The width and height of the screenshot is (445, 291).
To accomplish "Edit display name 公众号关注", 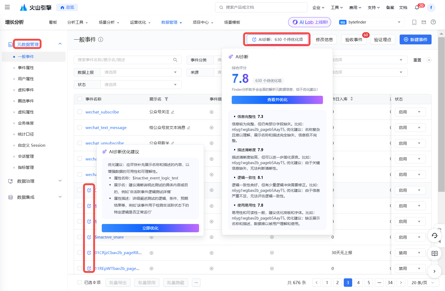I will (x=173, y=112).
